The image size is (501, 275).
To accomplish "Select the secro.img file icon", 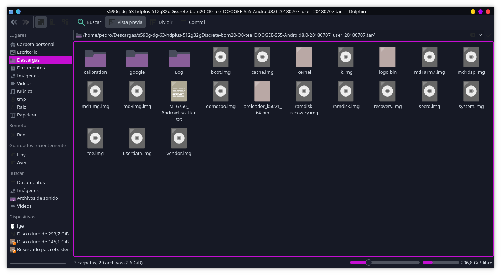I will tap(429, 91).
